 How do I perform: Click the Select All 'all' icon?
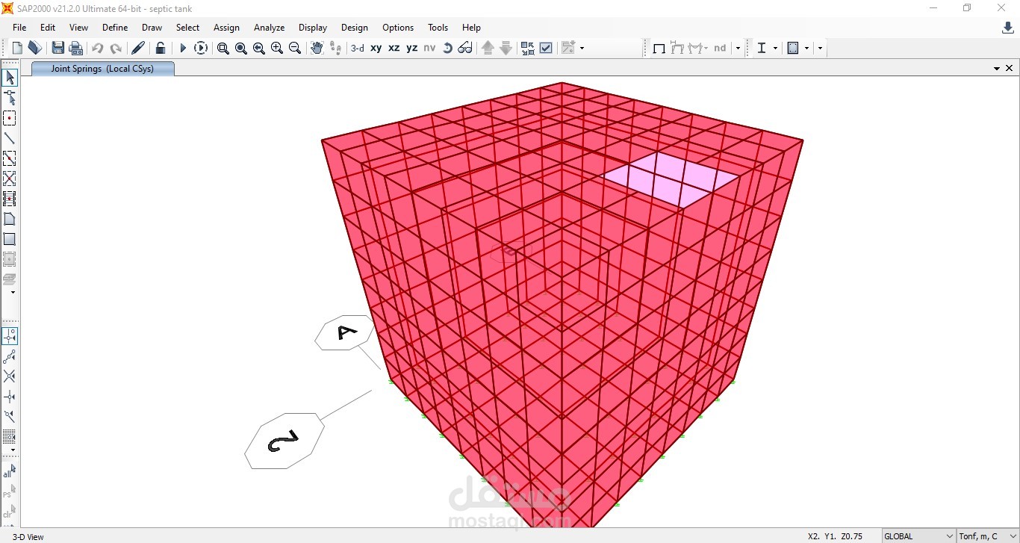(x=9, y=471)
